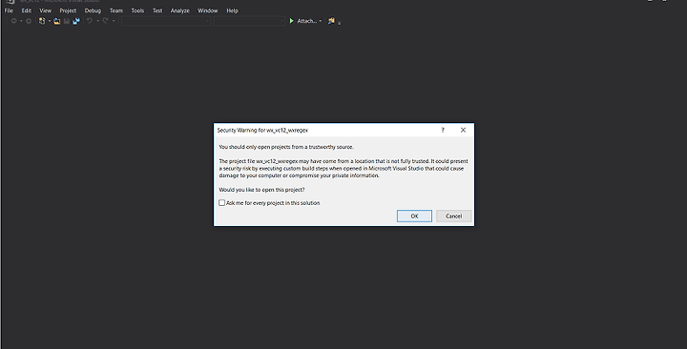The image size is (687, 349).
Task: Open the Team menu
Action: 116,10
